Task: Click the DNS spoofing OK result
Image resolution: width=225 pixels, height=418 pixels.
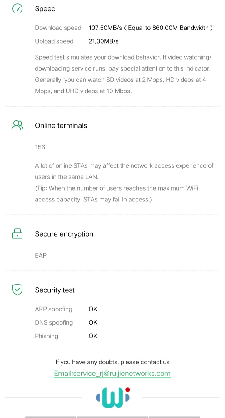Action: click(93, 323)
